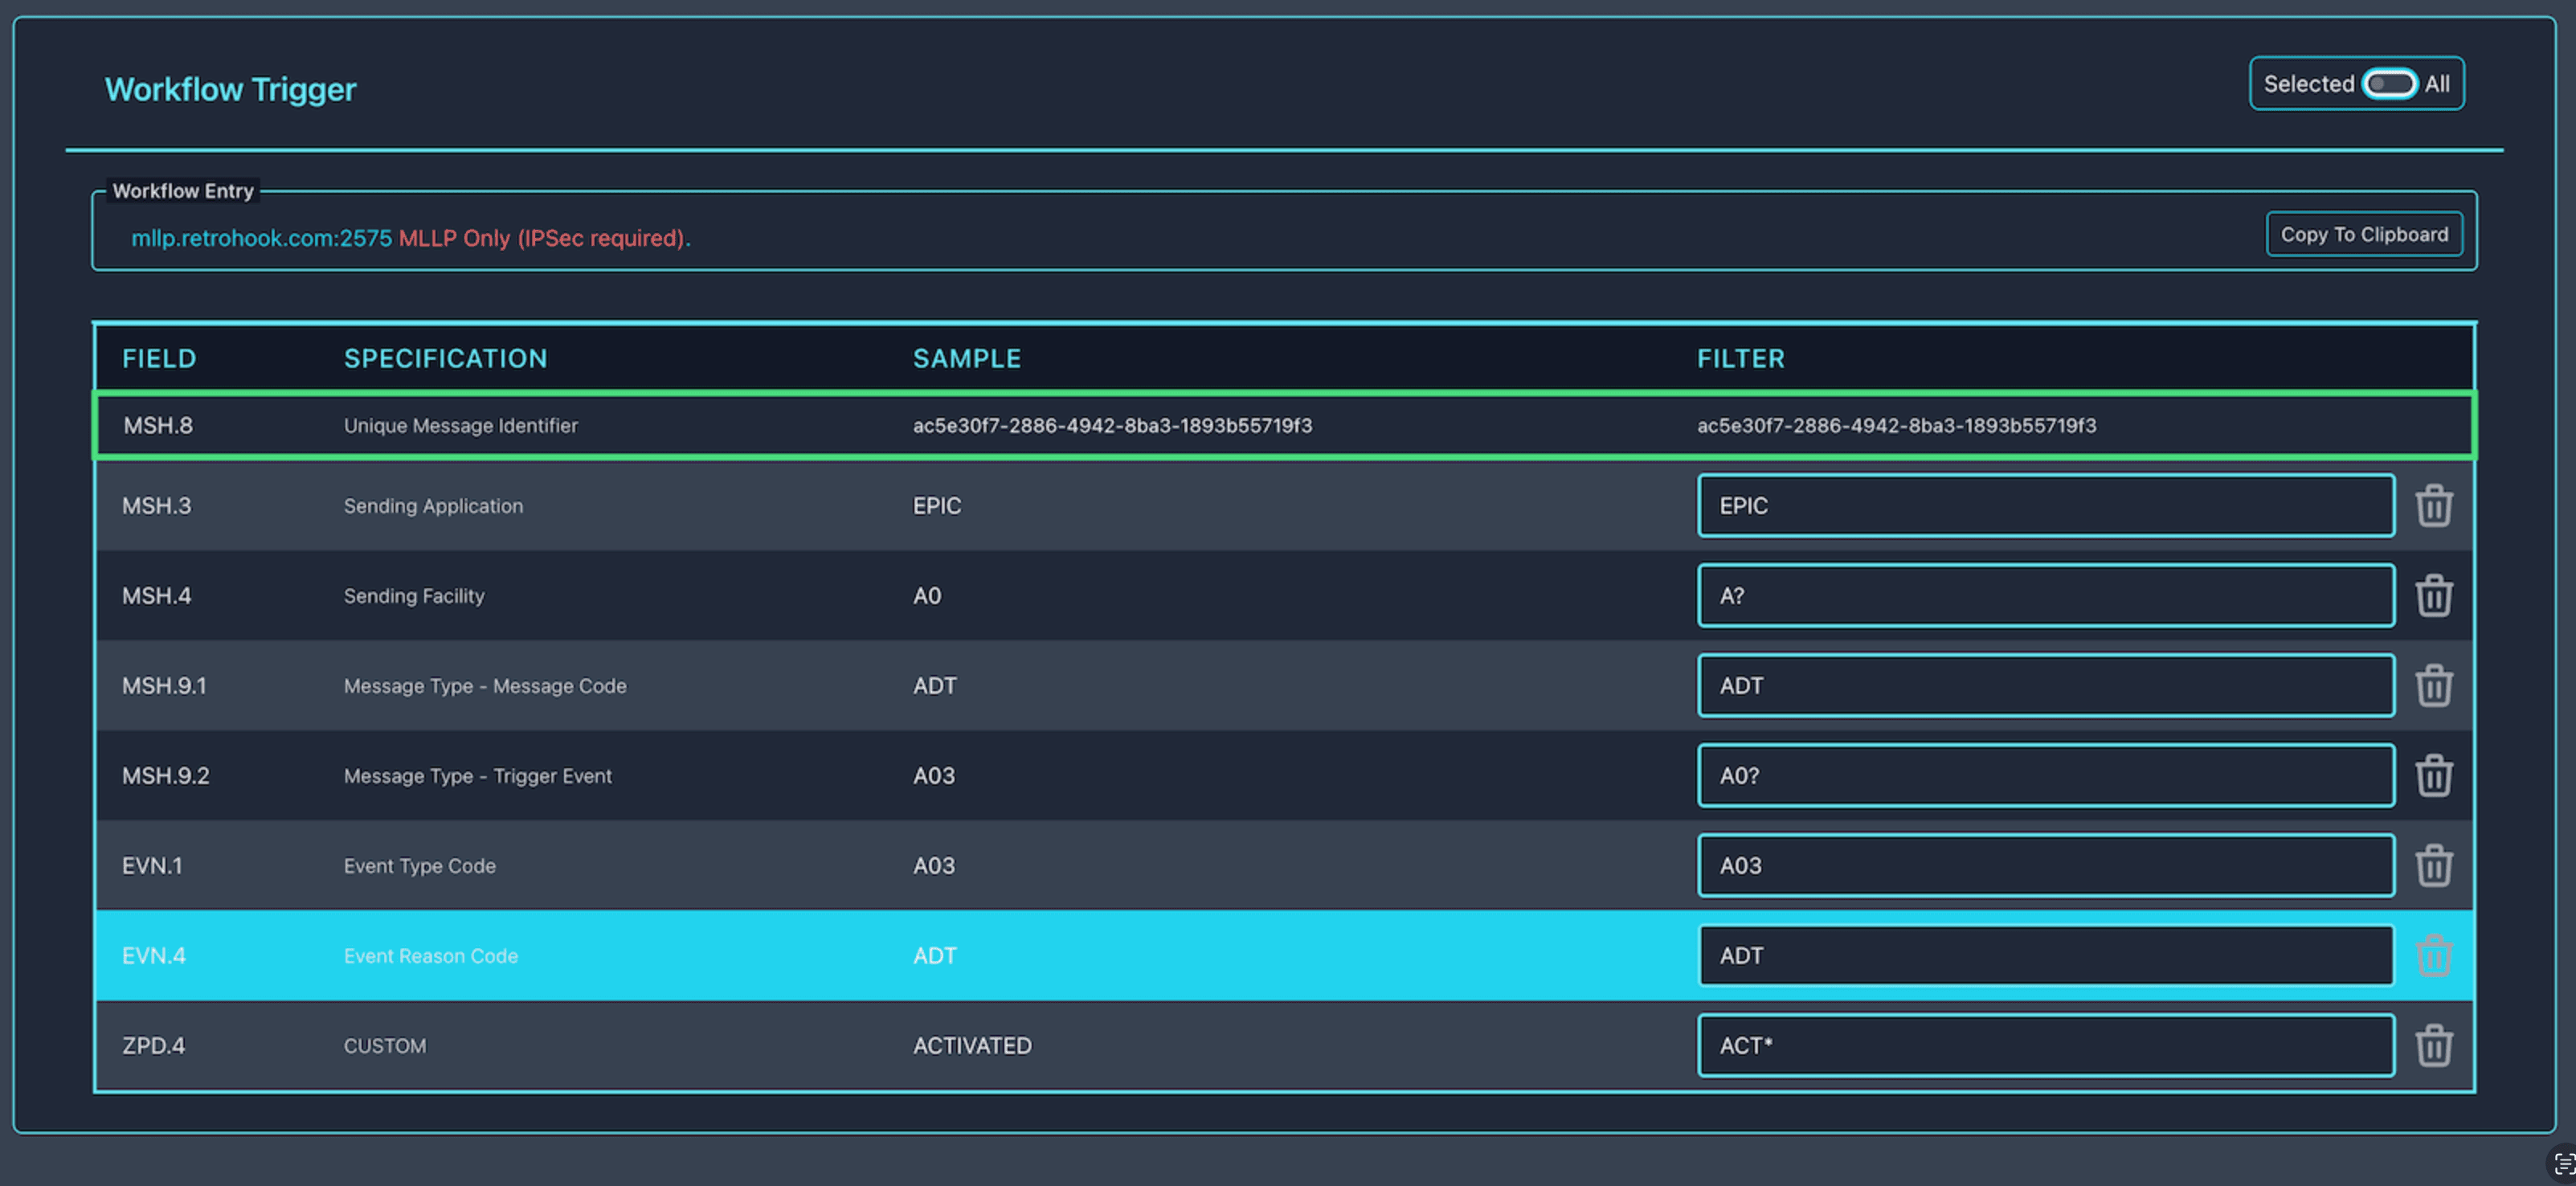Click the SAMPLE column header
The width and height of the screenshot is (2576, 1186).
coord(966,359)
